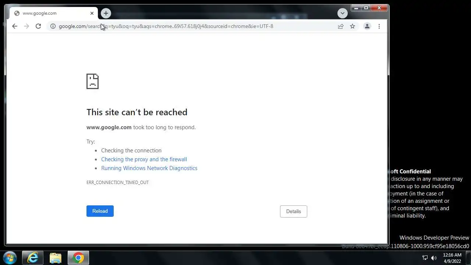471x265 pixels.
Task: Close the www.google.com tab
Action: (x=92, y=13)
